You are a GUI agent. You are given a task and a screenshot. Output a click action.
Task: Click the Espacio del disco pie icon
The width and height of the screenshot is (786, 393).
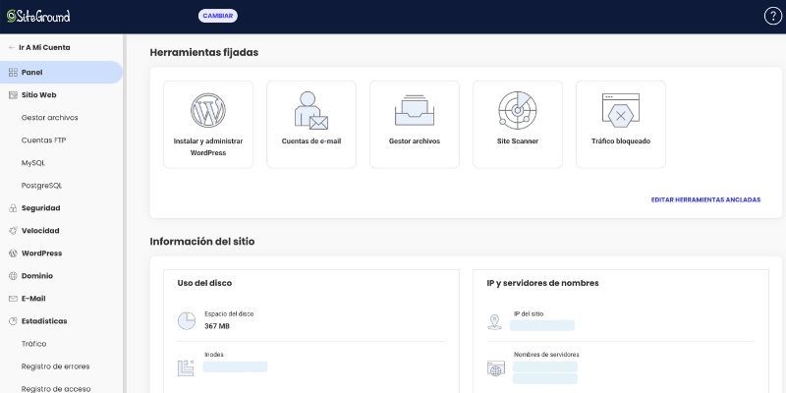pos(187,321)
